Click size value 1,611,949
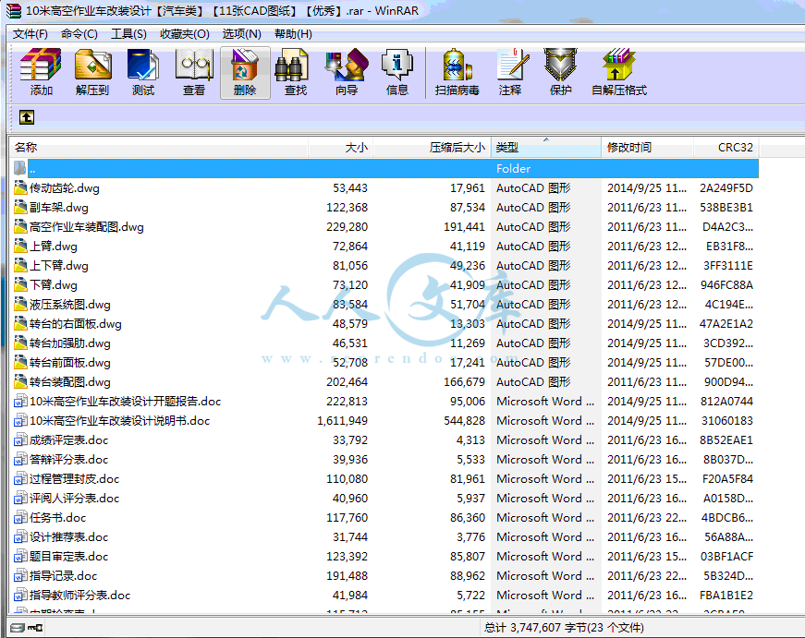This screenshot has height=638, width=805. point(342,420)
